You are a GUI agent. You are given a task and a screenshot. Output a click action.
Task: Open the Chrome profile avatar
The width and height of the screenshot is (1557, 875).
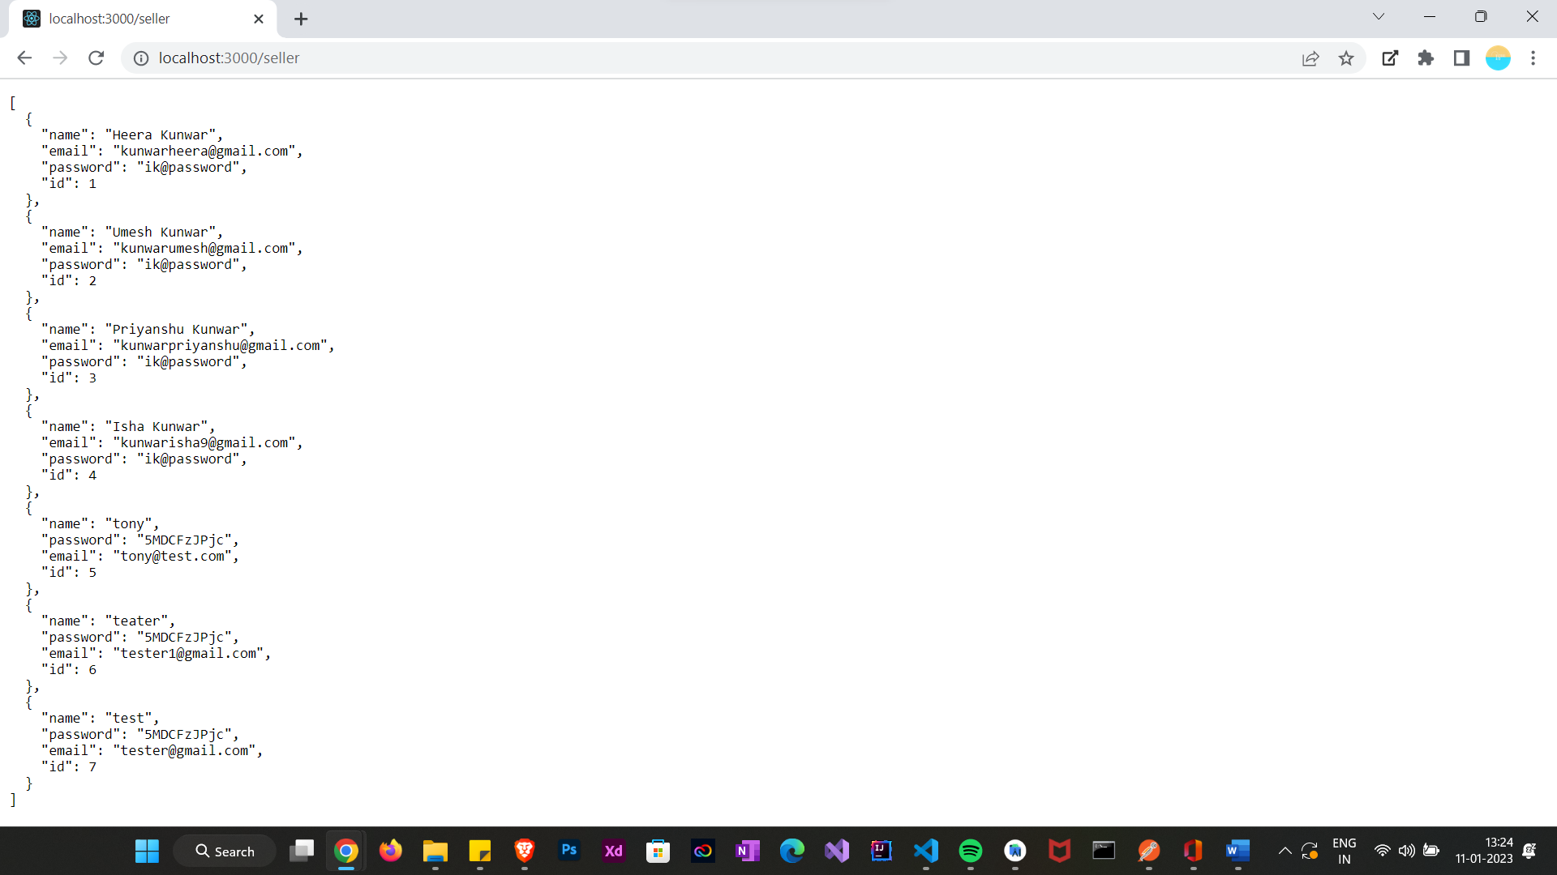pos(1497,58)
